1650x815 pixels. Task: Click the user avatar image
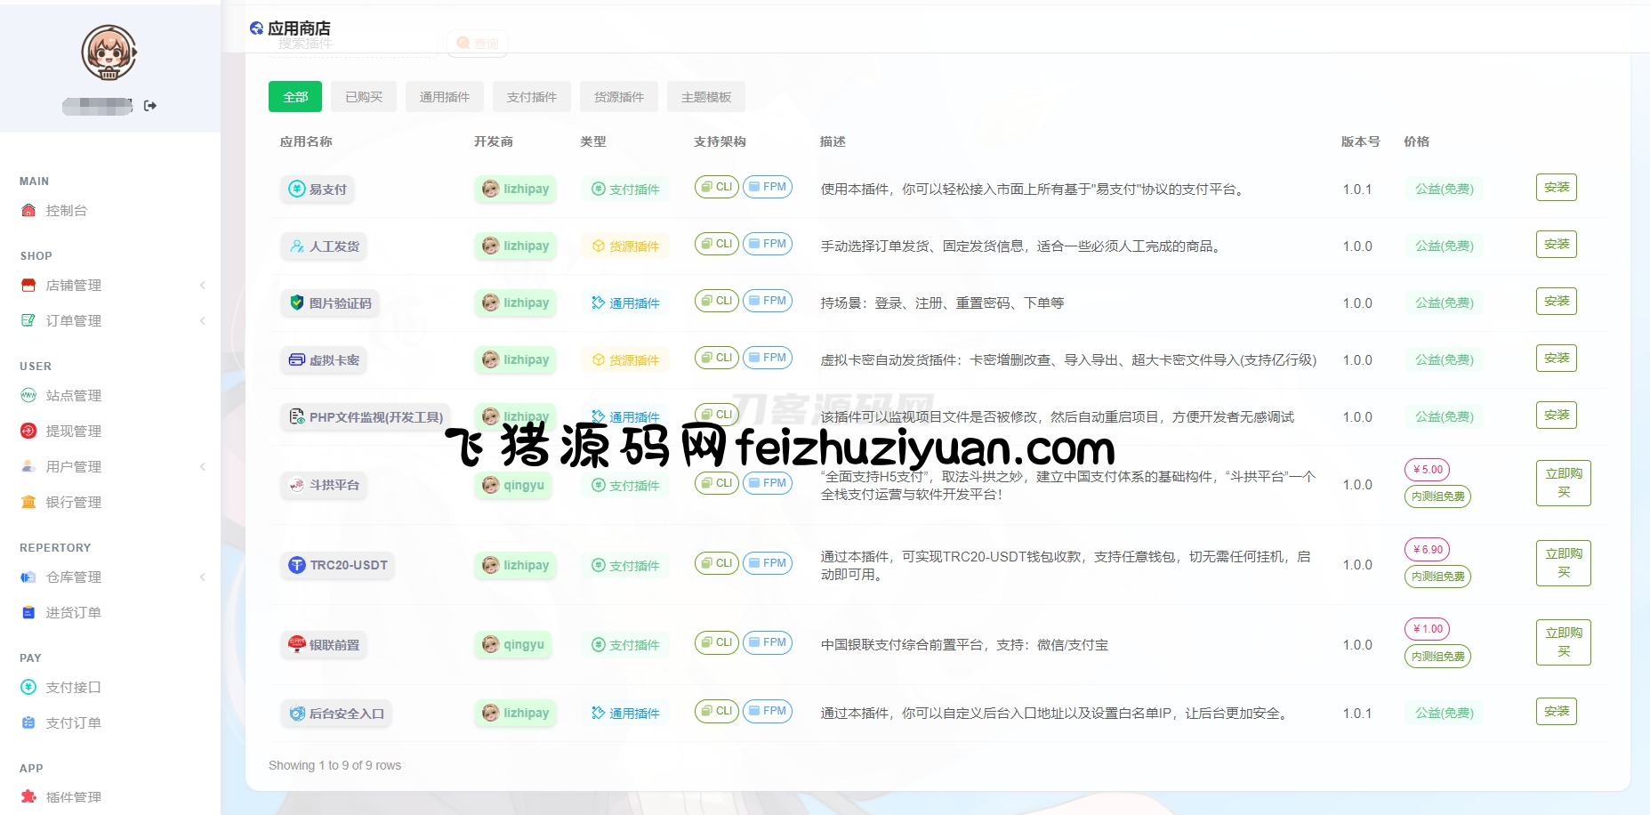(109, 53)
